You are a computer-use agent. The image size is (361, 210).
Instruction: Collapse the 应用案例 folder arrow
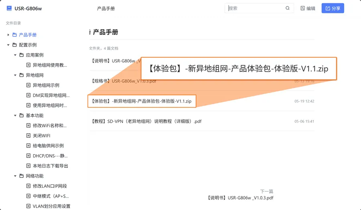pos(15,55)
